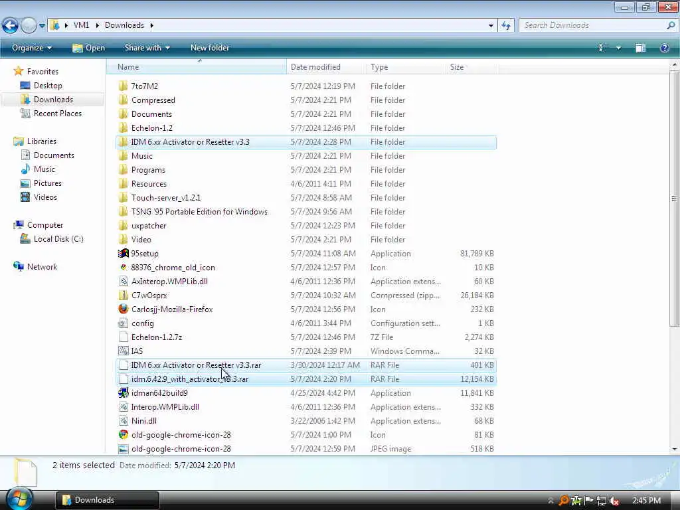Image resolution: width=680 pixels, height=510 pixels.
Task: Select the uxpatcher folder icon
Action: [x=123, y=226]
